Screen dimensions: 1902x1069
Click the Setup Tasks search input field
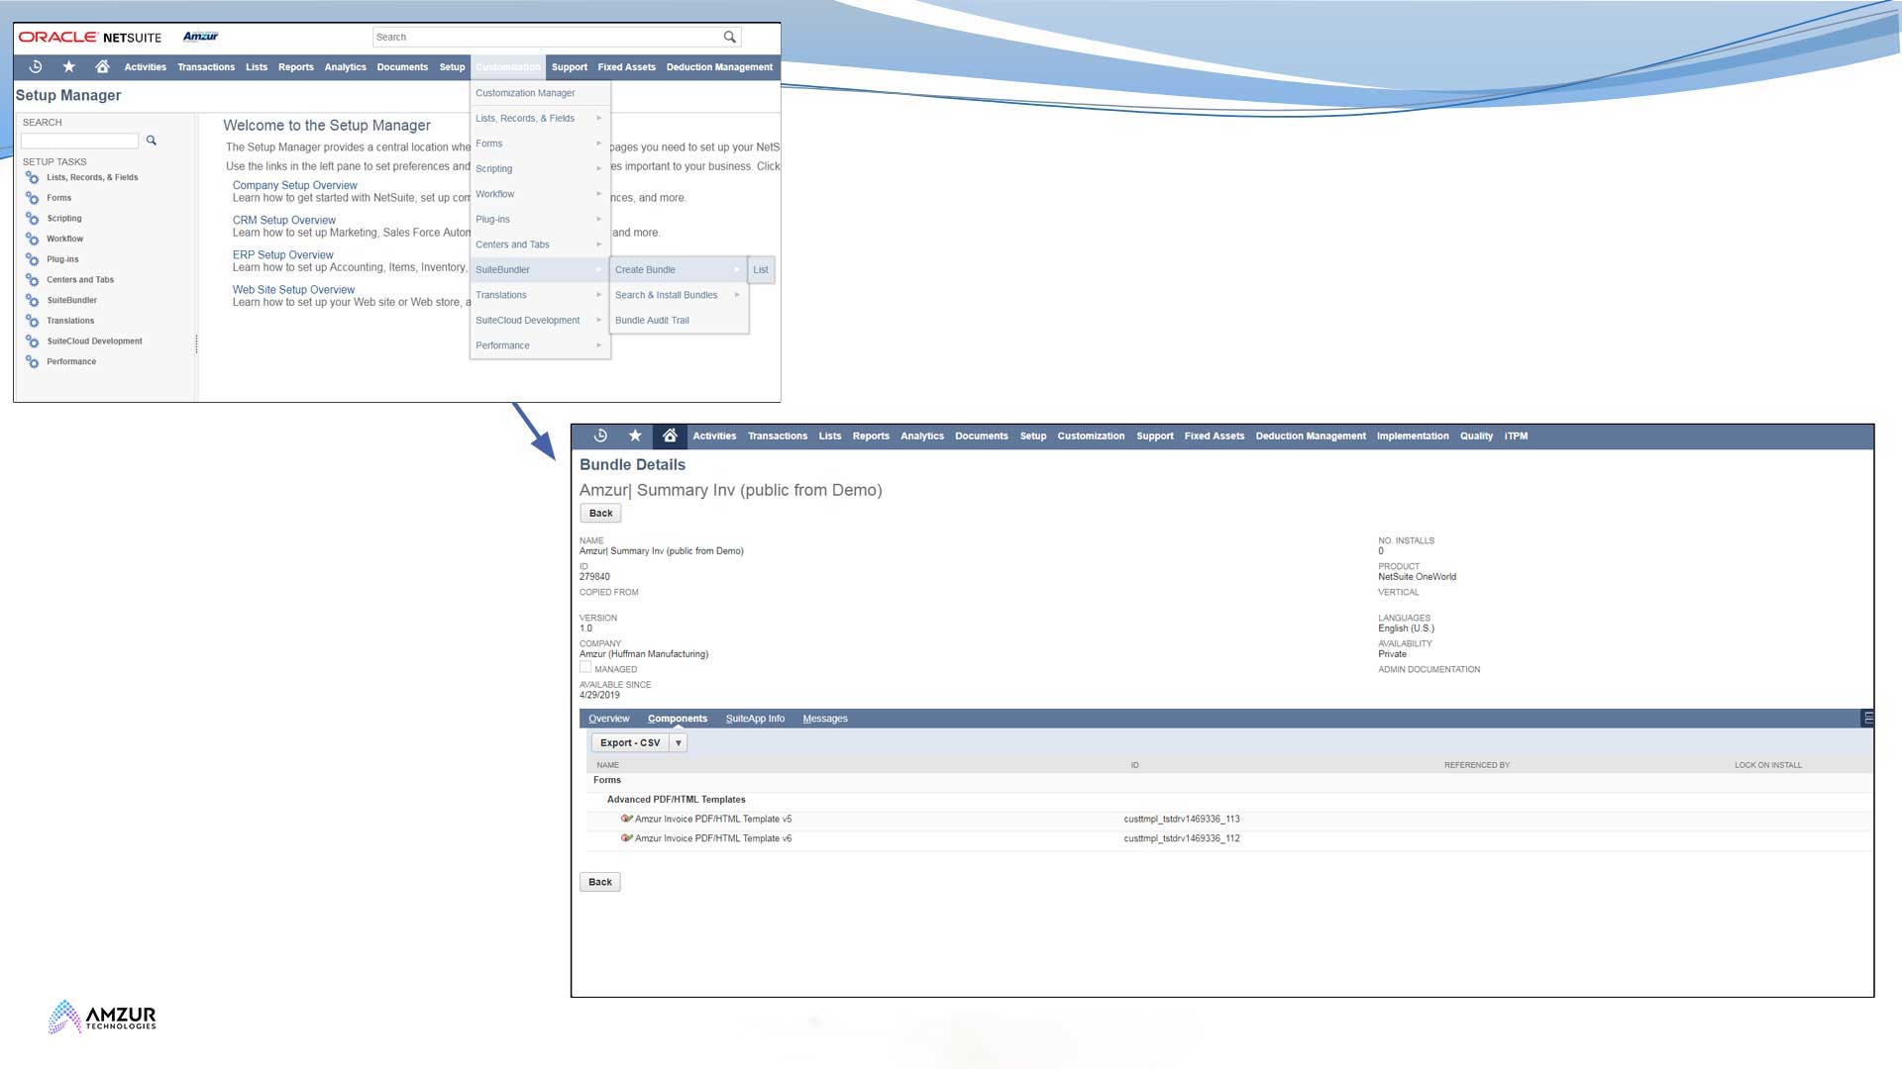(x=80, y=141)
